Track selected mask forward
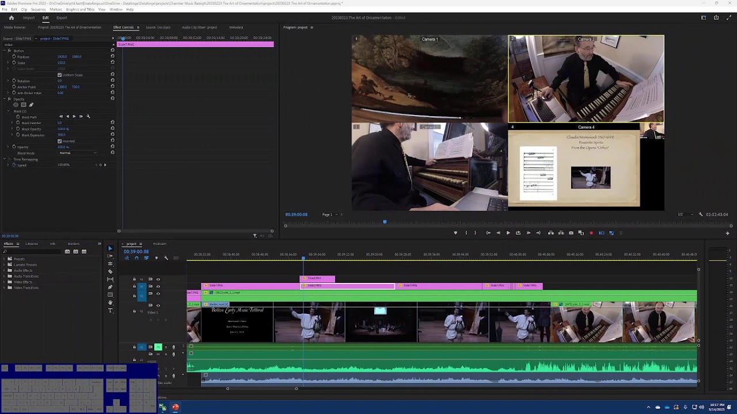The image size is (737, 414). coord(74,116)
